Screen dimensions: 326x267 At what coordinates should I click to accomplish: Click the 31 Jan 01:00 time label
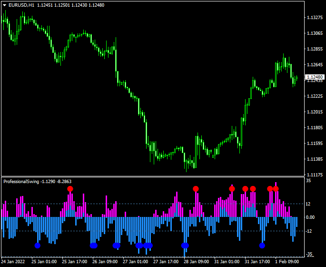[227, 262]
